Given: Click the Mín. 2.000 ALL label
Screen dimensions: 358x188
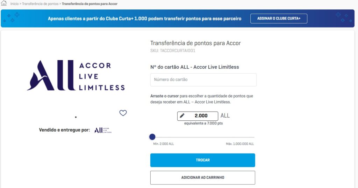Looking at the screenshot, I should pos(163,144).
